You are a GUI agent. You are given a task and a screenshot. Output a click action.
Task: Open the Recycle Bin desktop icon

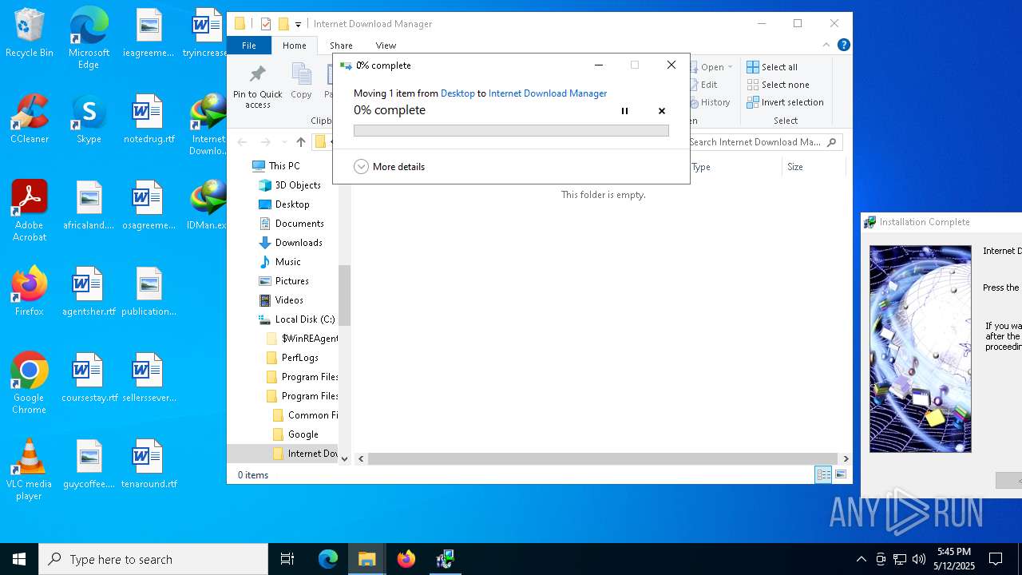30,33
